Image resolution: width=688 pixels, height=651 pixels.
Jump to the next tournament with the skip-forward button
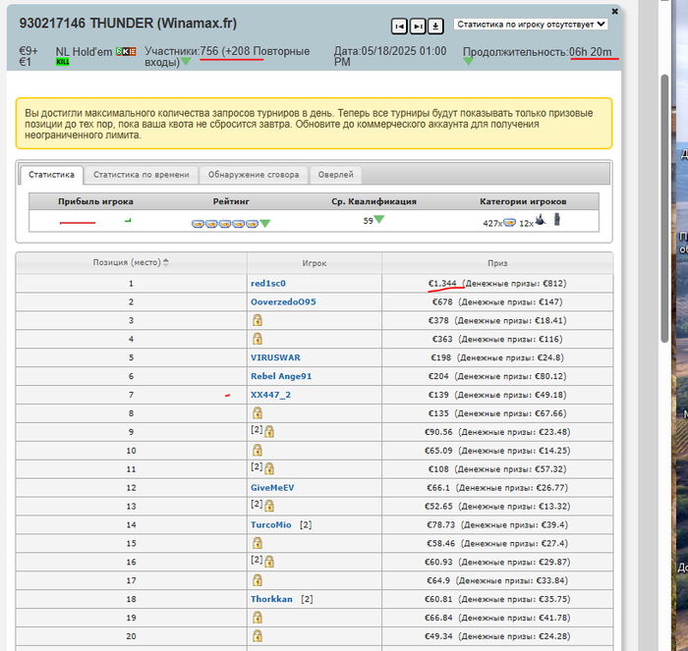418,27
